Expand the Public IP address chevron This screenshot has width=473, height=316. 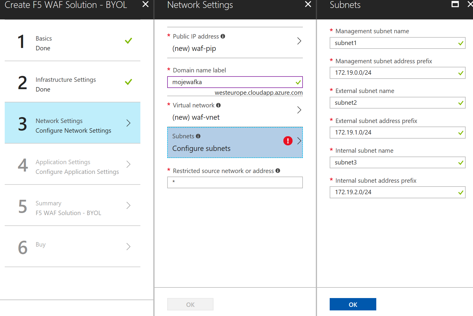pos(299,41)
